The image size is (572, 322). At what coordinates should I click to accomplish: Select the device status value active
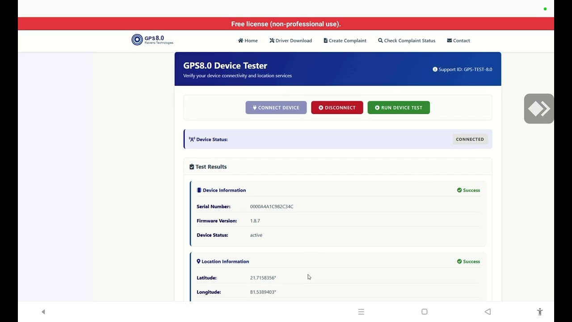256,235
